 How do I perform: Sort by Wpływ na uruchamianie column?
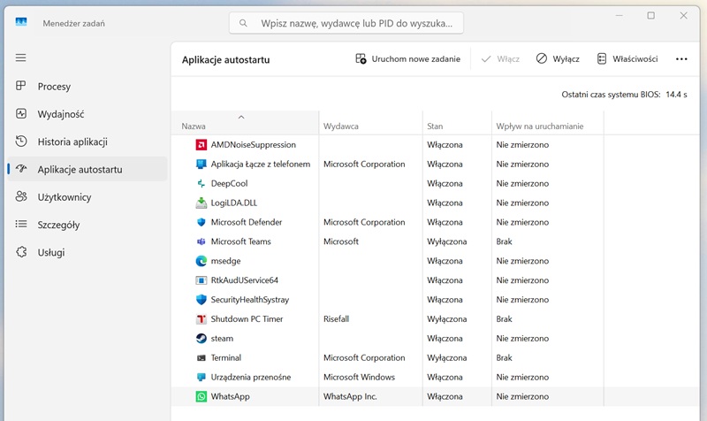click(539, 126)
